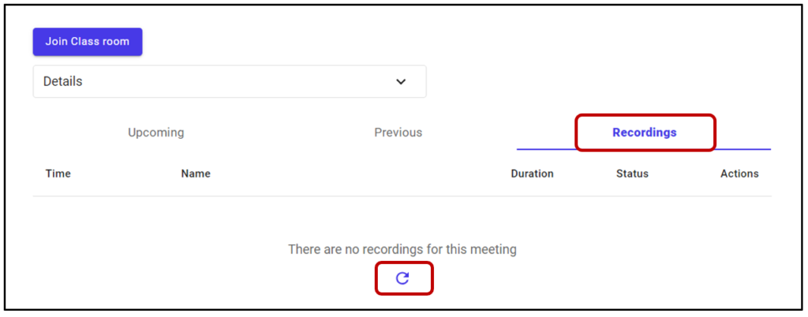Click the chevron arrow in Details box
The width and height of the screenshot is (808, 317).
click(x=401, y=81)
